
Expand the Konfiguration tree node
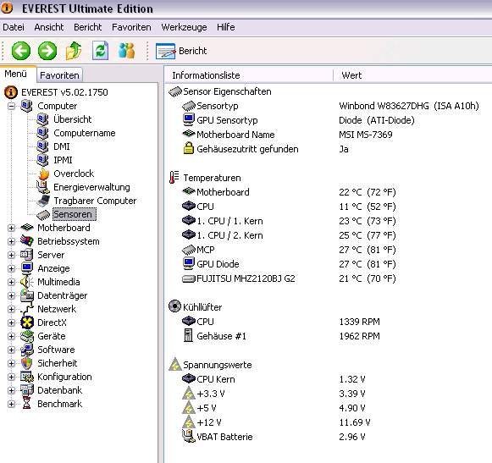tap(11, 377)
